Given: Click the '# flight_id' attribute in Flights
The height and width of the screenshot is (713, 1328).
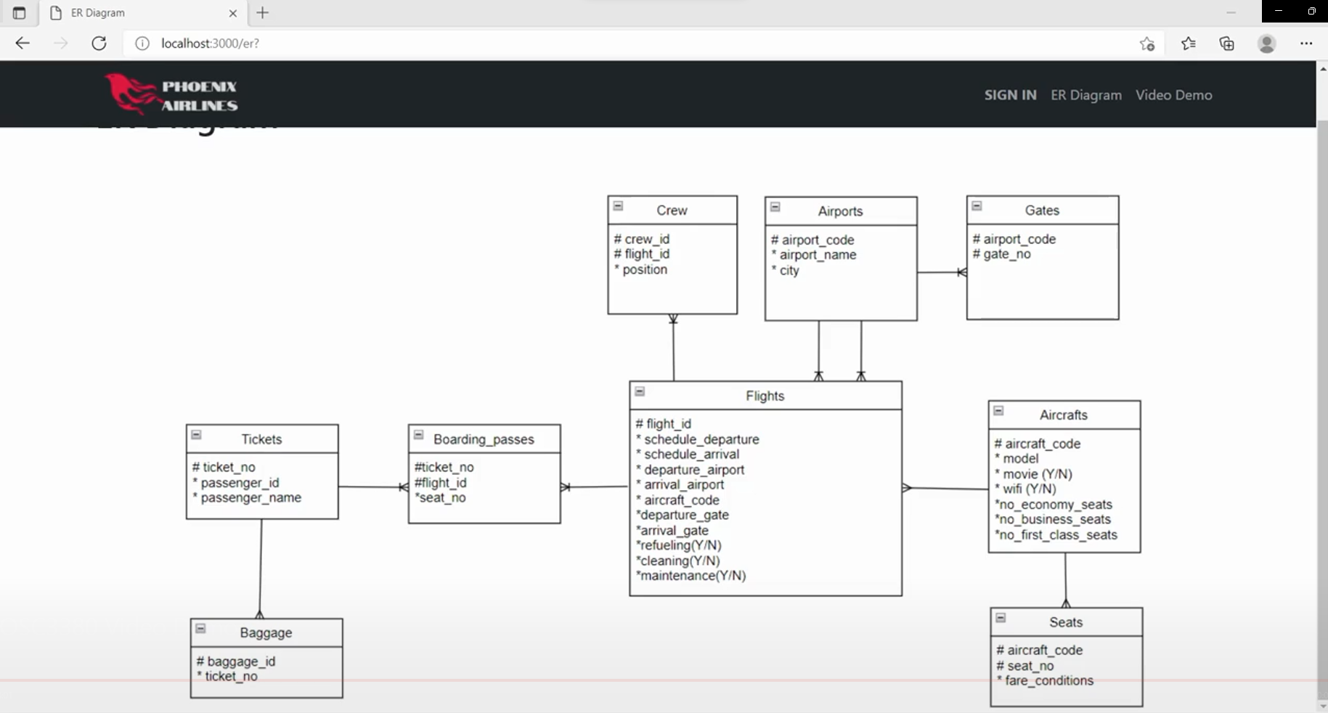Looking at the screenshot, I should click(x=663, y=423).
